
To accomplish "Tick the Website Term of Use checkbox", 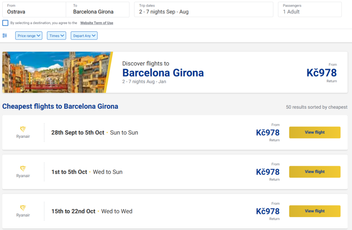I will pos(5,23).
